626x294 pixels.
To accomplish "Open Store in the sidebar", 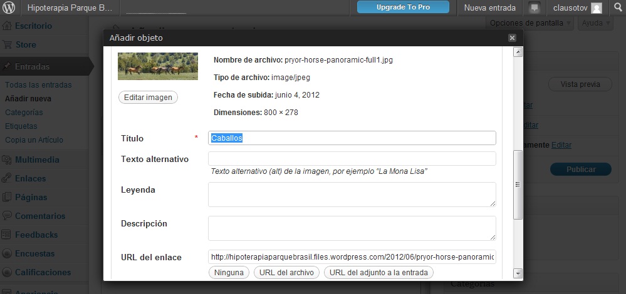I will tap(26, 45).
